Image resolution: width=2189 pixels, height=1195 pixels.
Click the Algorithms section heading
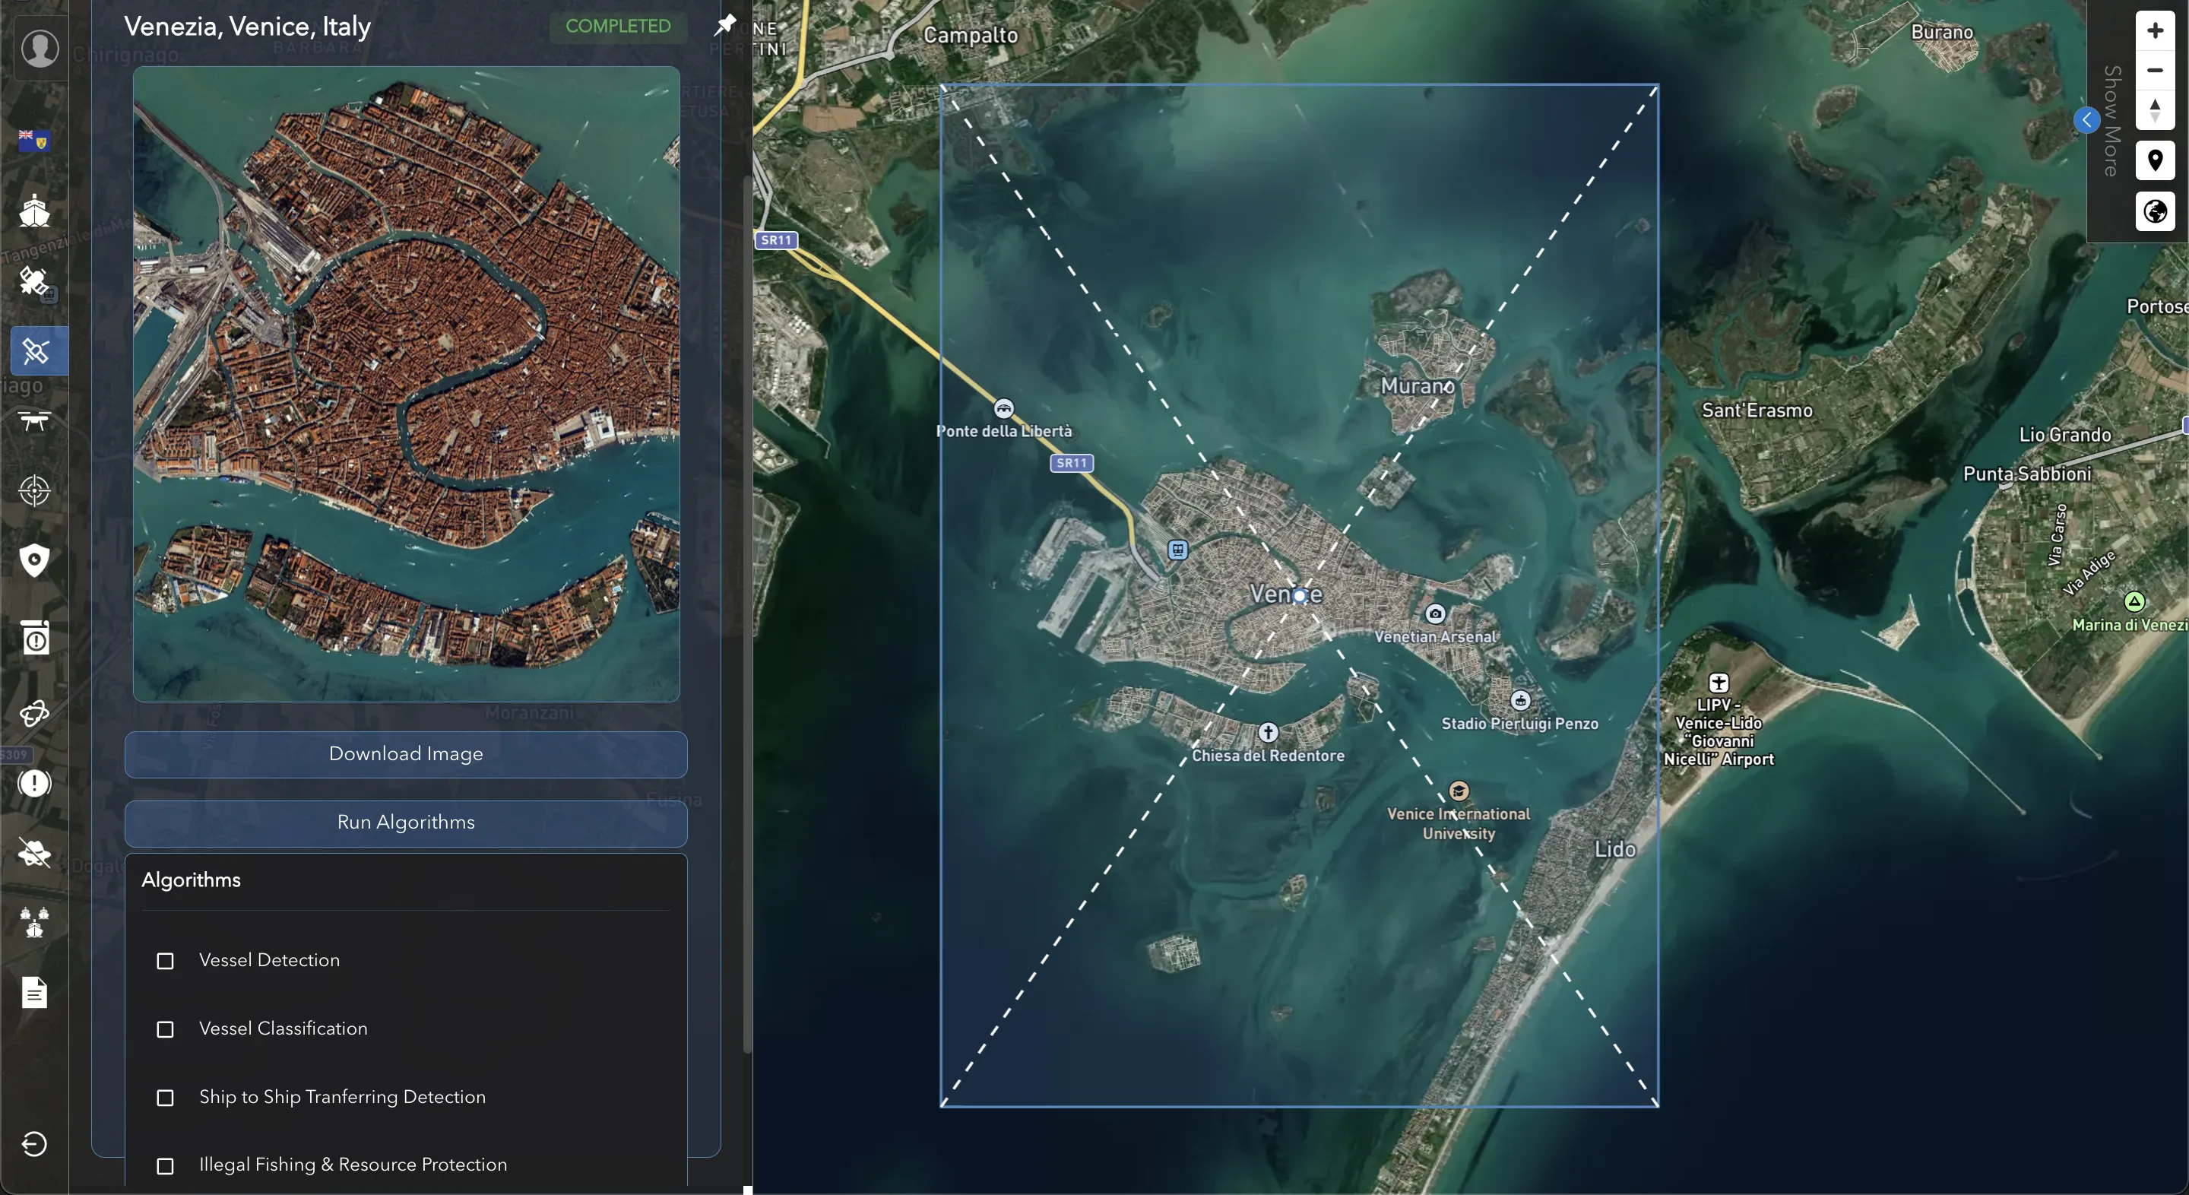pyautogui.click(x=192, y=880)
